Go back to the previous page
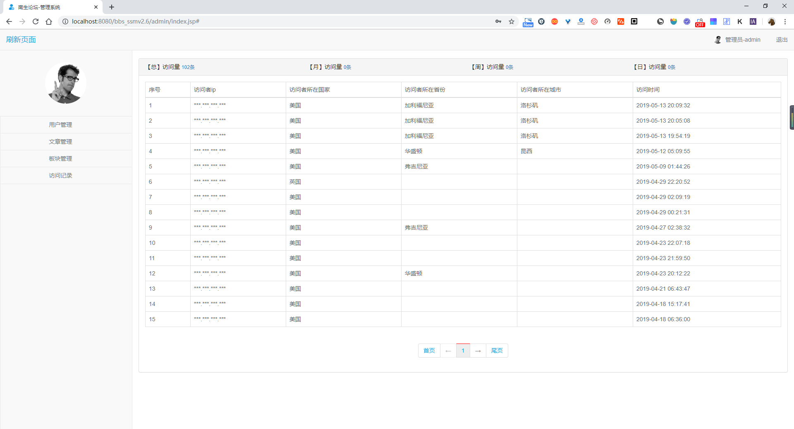 coord(9,21)
